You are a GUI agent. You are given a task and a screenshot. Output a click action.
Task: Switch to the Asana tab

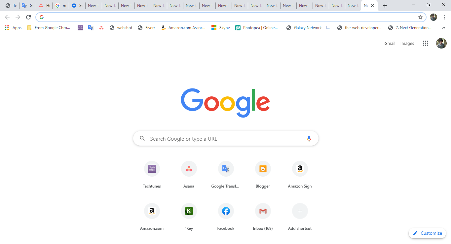click(x=44, y=6)
